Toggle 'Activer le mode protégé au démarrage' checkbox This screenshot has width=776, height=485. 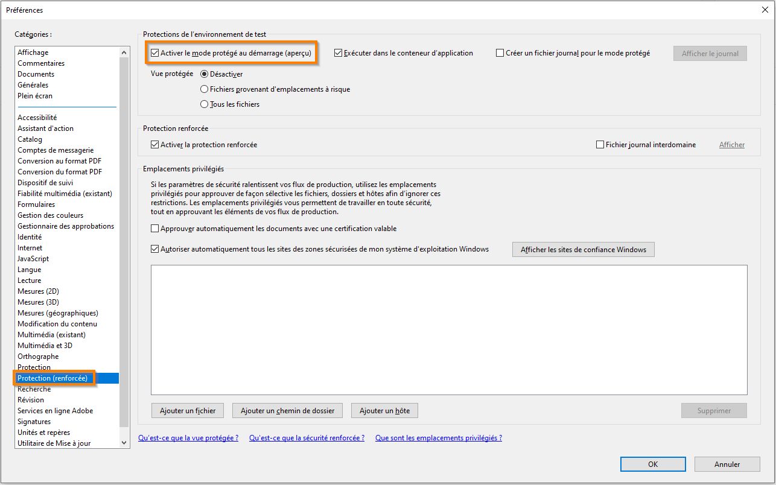pyautogui.click(x=155, y=53)
